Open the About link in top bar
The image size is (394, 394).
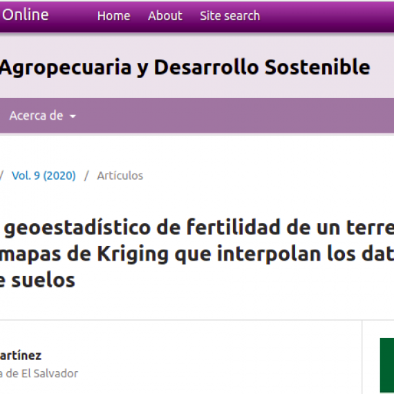coord(165,16)
